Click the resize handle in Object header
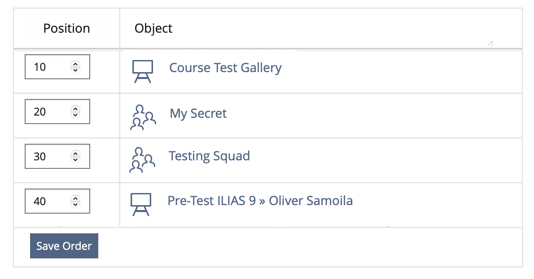The image size is (534, 279). pyautogui.click(x=490, y=43)
